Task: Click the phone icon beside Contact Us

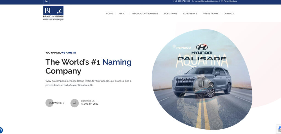Action: click(x=75, y=103)
